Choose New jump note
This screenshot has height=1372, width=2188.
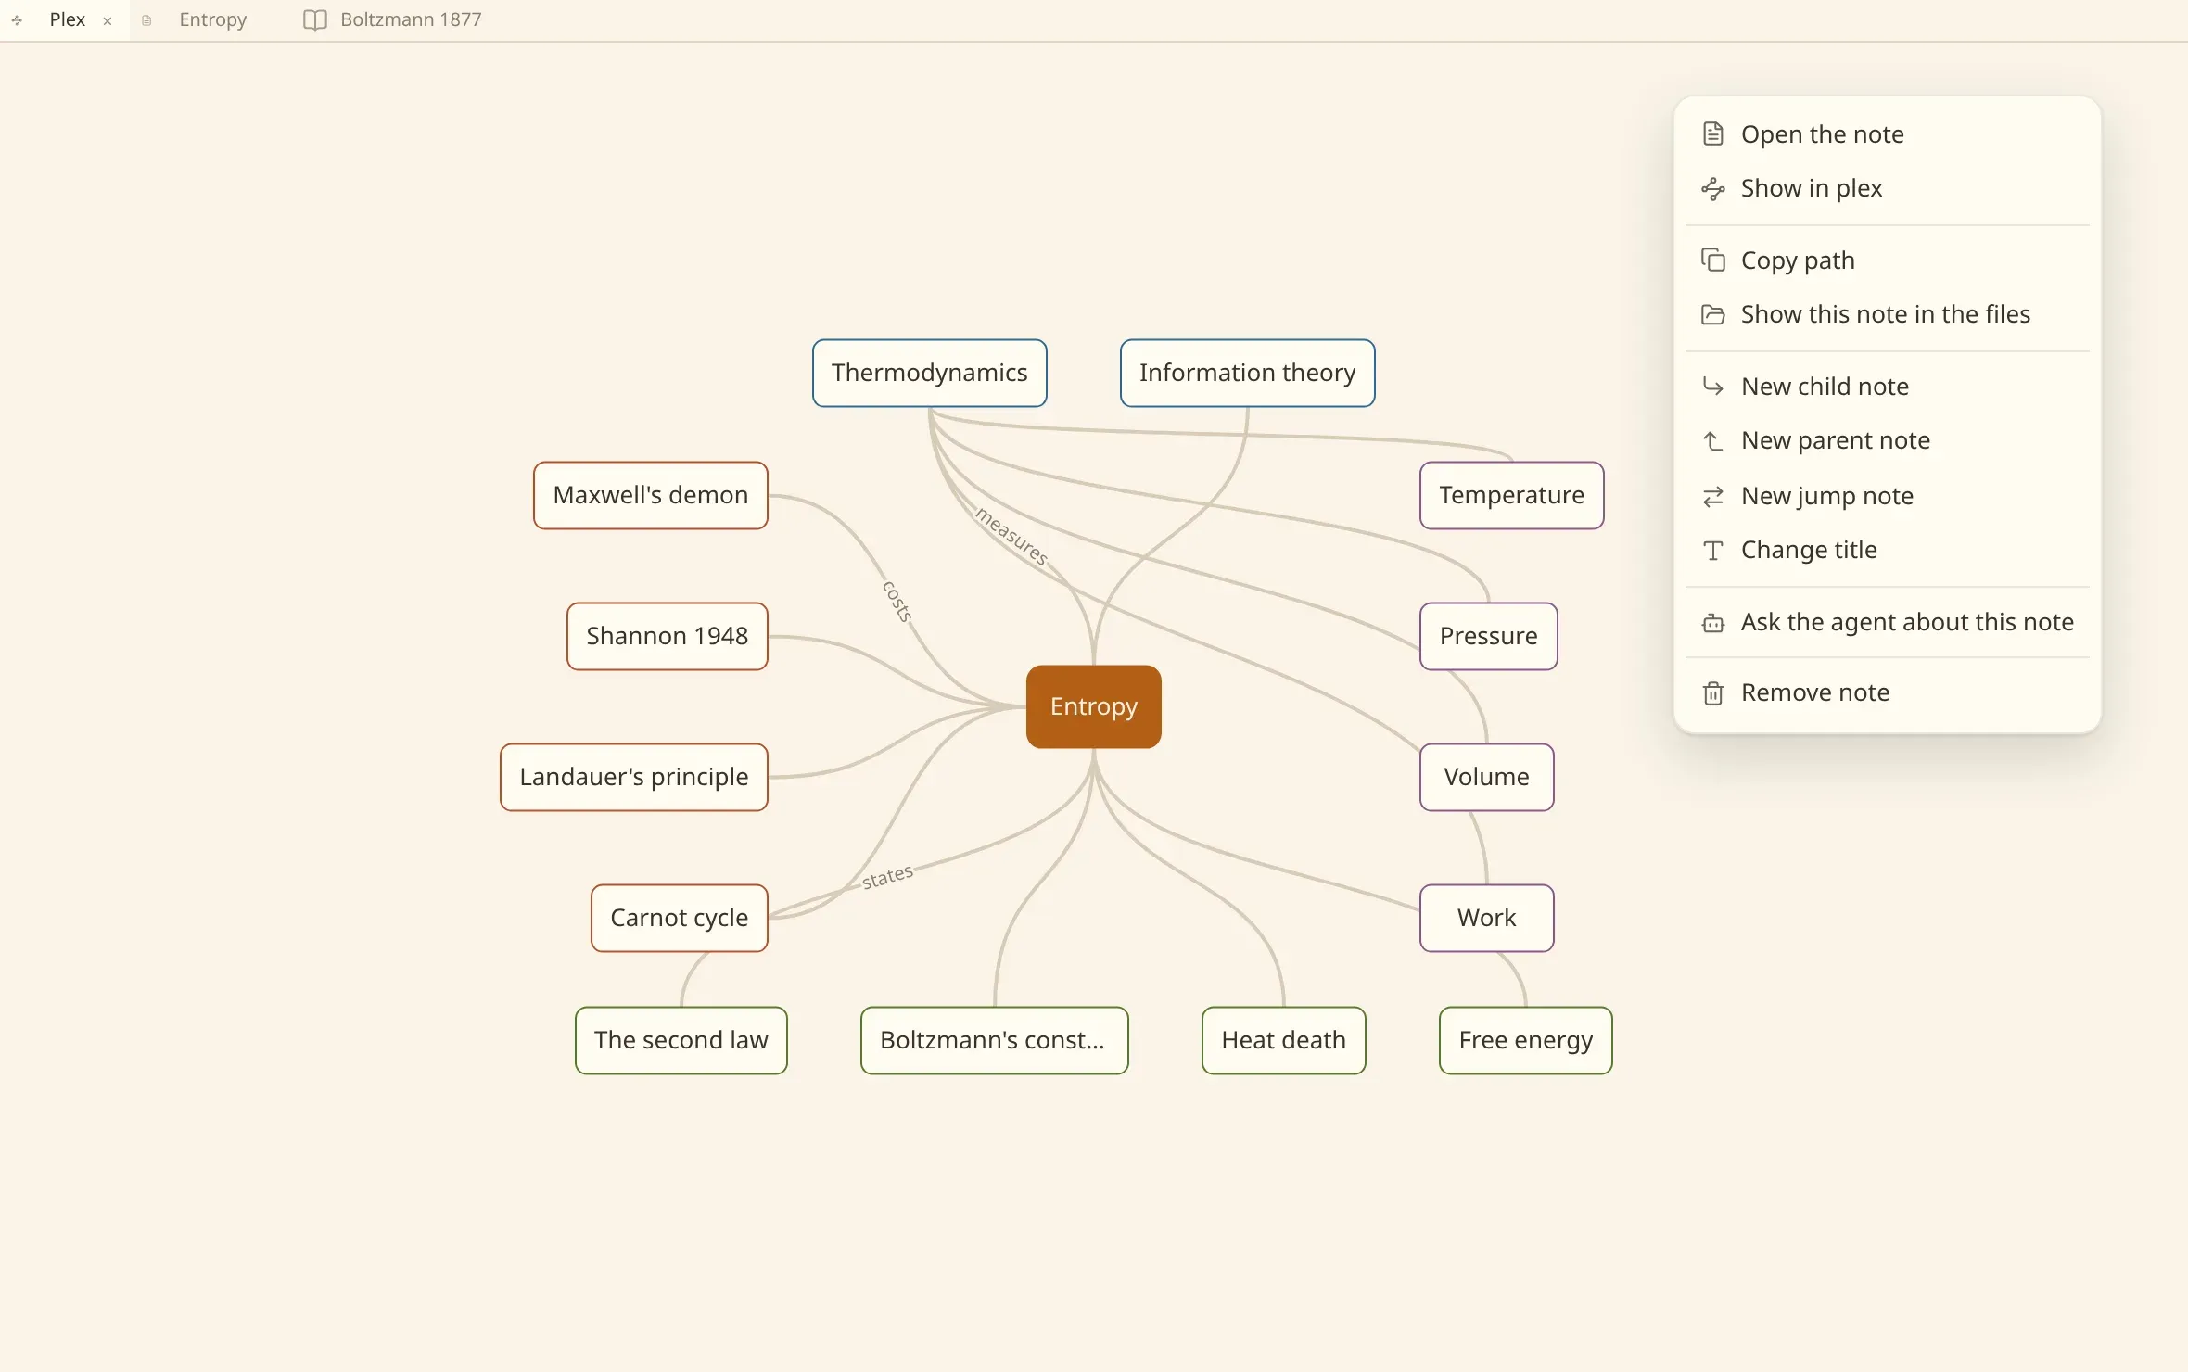click(x=1887, y=496)
